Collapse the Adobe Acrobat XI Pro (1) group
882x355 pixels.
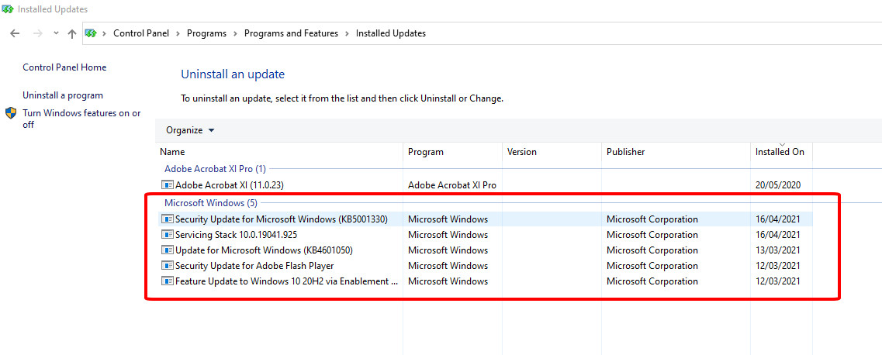[215, 168]
